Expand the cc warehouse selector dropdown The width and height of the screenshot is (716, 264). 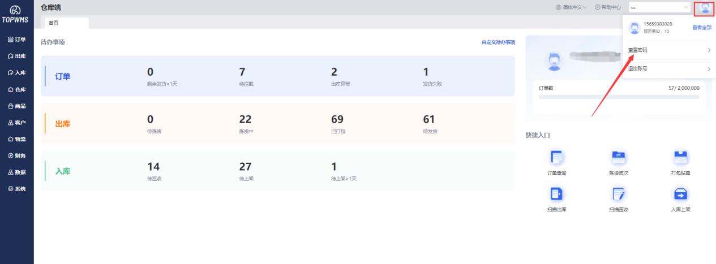tap(659, 7)
